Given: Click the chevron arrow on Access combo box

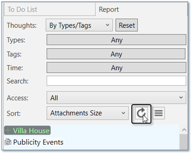Looking at the screenshot, I should (x=181, y=98).
